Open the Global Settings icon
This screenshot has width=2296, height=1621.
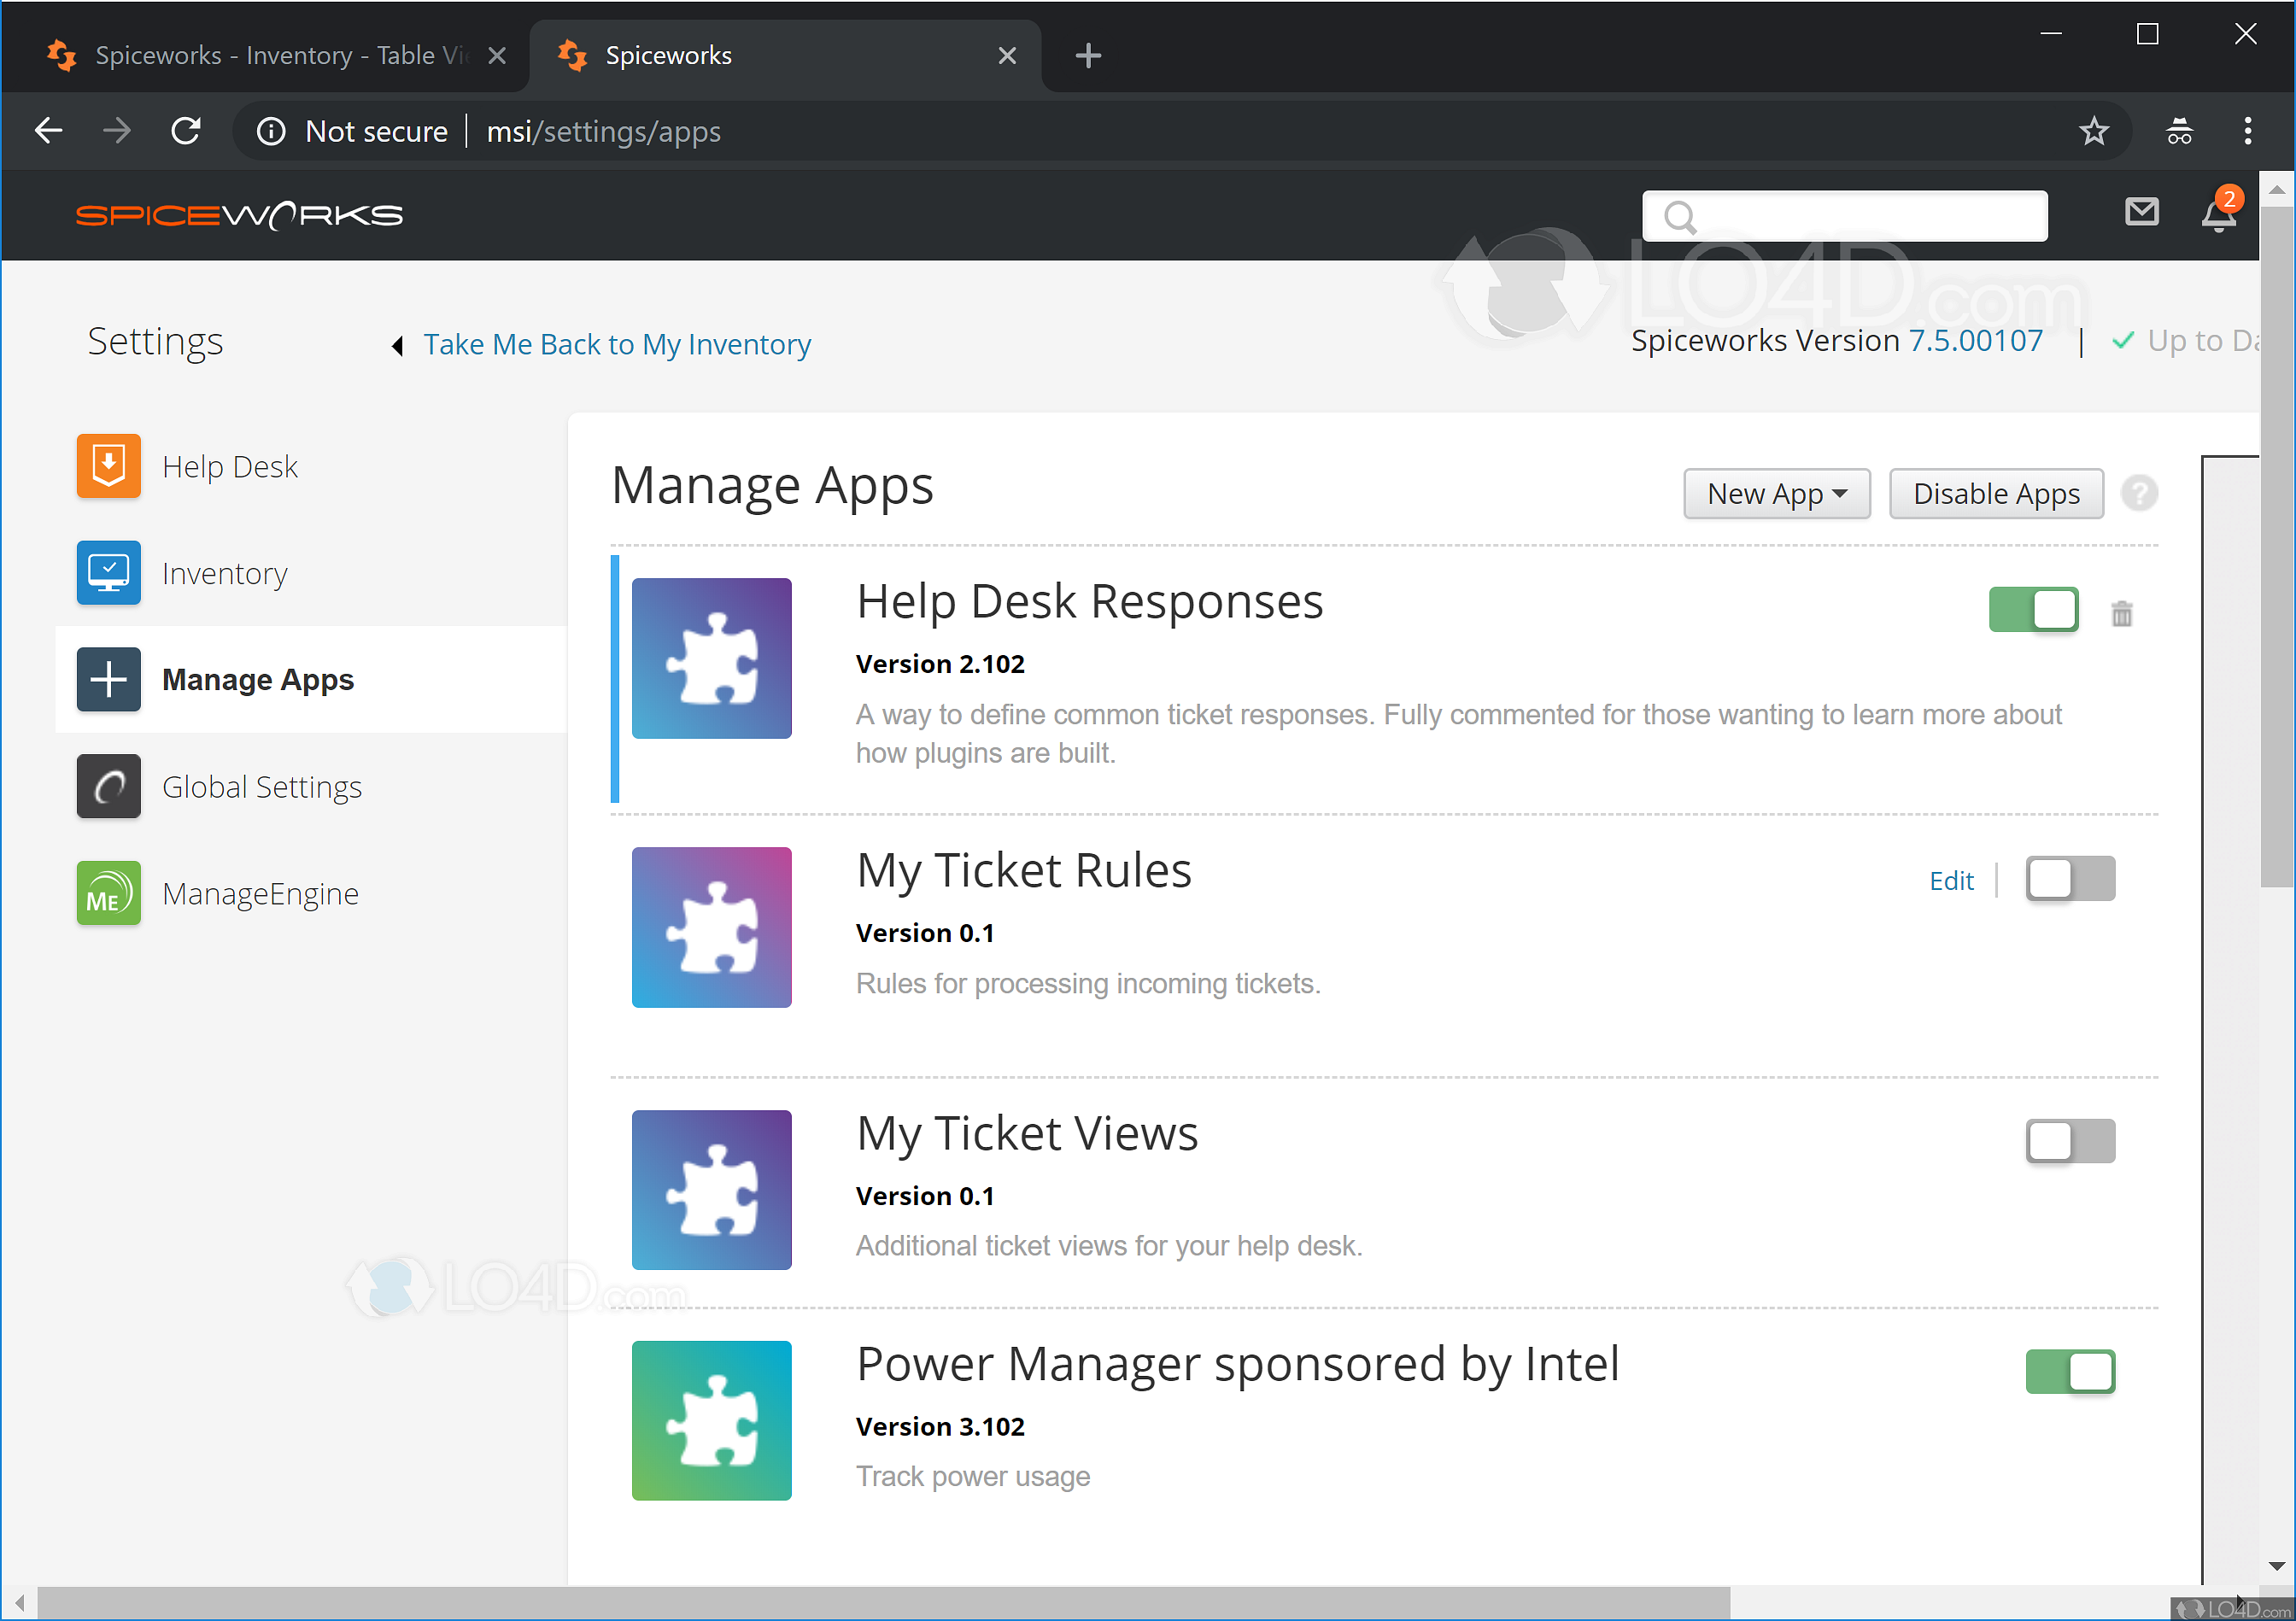[x=108, y=787]
